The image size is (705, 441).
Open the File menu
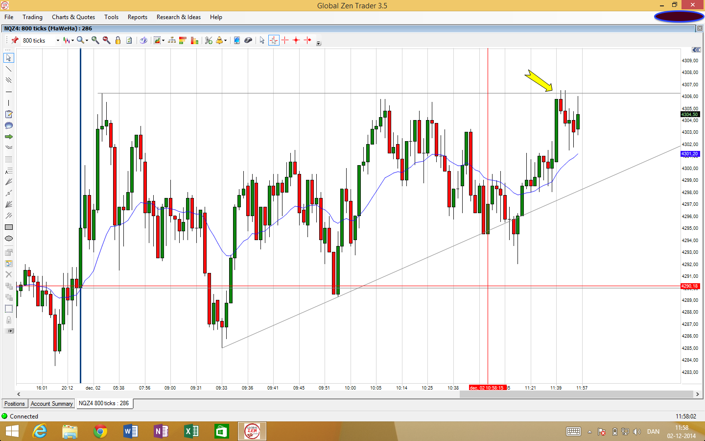pyautogui.click(x=9, y=17)
